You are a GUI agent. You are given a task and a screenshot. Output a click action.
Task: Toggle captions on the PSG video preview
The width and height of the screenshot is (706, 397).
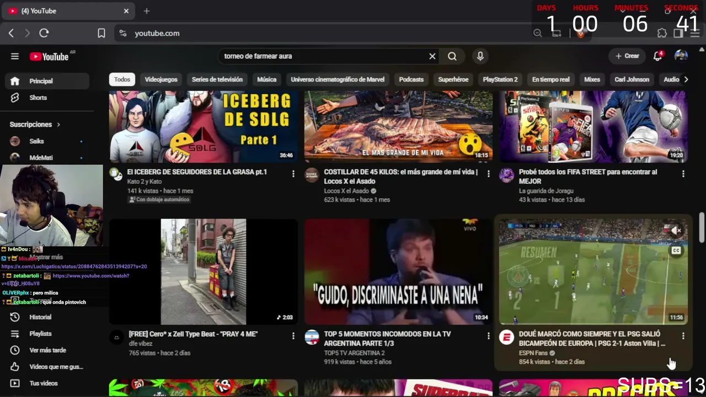click(x=676, y=250)
